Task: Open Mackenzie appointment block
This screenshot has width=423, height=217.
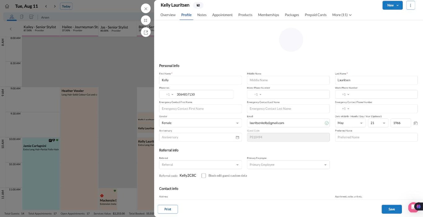Action: (108, 199)
